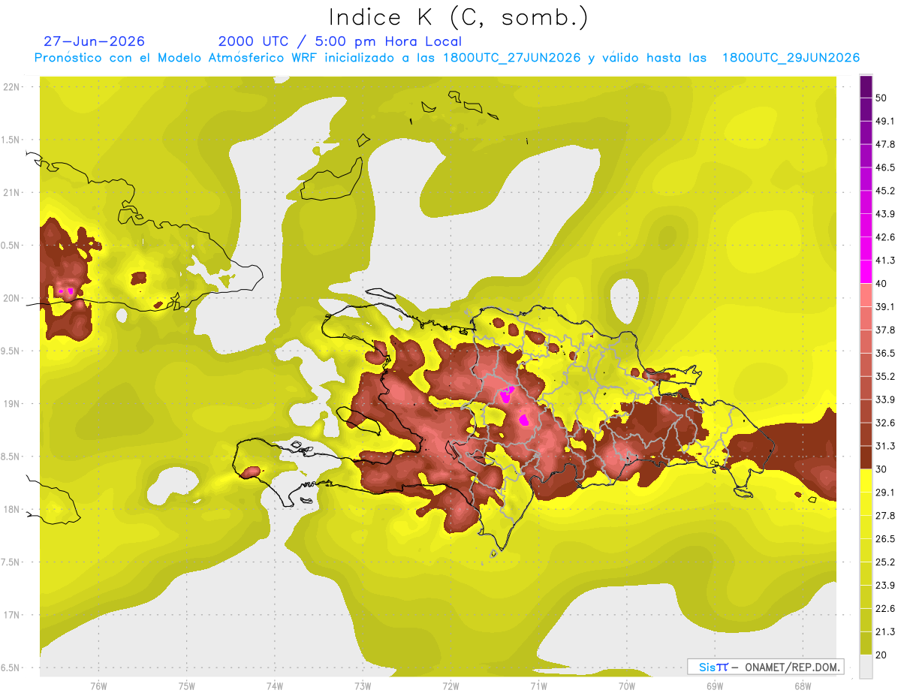Click the legend value '42.6'
Viewport: 901px width, 696px height.
tap(884, 237)
